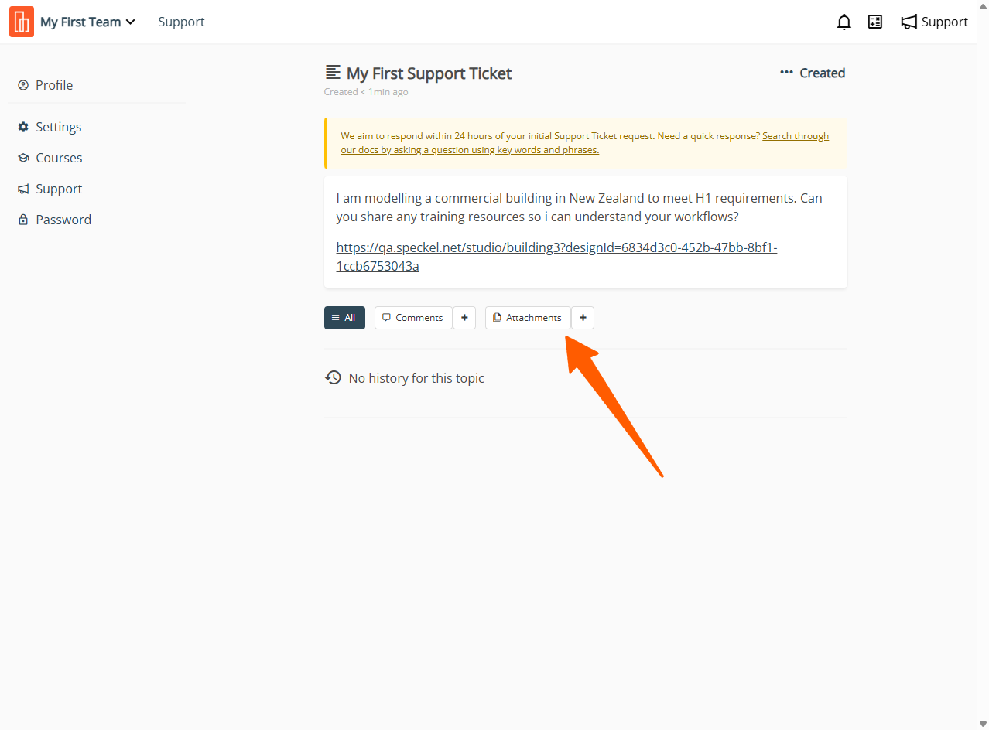Click the 'Search through our docs' link
The image size is (989, 730).
click(x=795, y=136)
